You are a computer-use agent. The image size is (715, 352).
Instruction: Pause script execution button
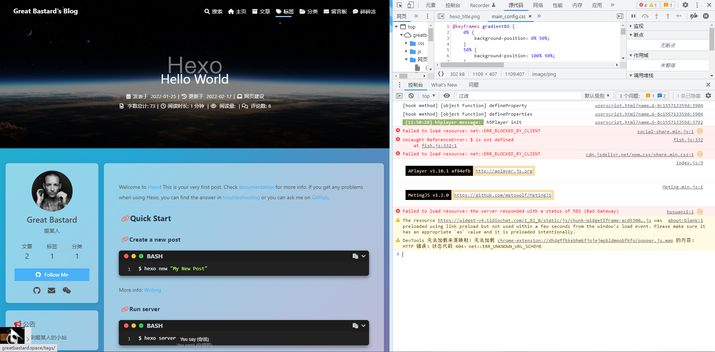[633, 16]
